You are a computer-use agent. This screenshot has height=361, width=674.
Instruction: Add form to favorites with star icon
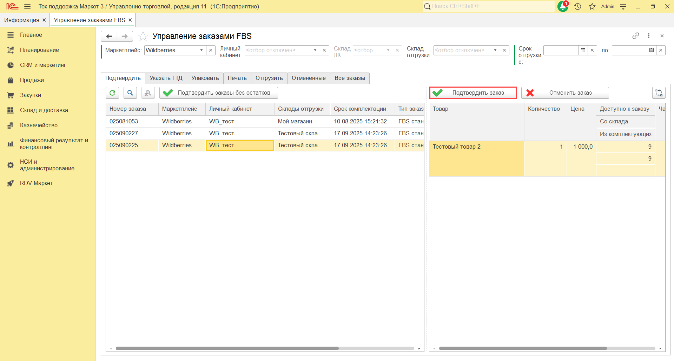click(x=143, y=36)
